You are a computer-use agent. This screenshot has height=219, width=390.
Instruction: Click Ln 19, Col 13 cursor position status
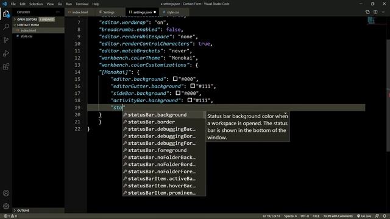point(271,216)
